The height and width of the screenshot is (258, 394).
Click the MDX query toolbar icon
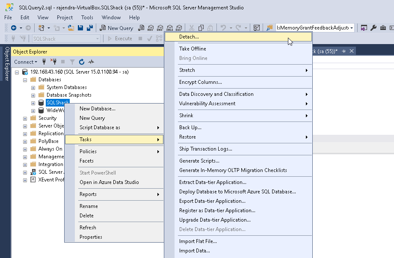click(151, 28)
